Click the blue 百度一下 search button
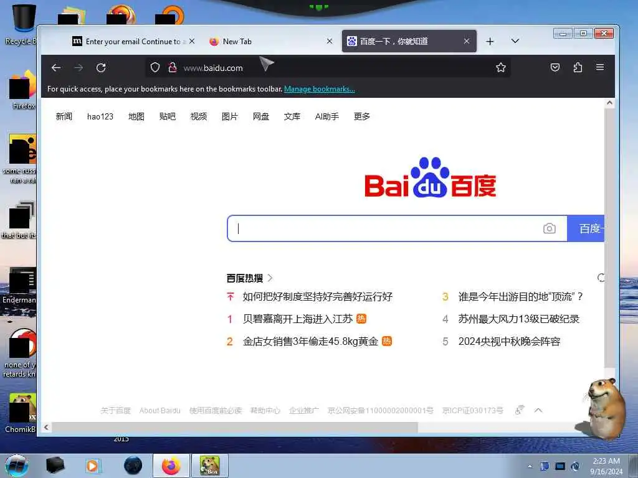 586,228
